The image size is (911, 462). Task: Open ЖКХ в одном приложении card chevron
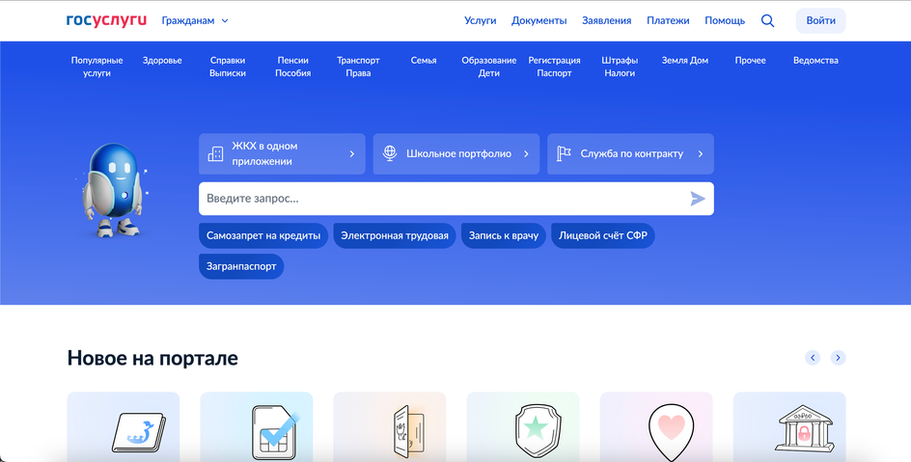(351, 153)
